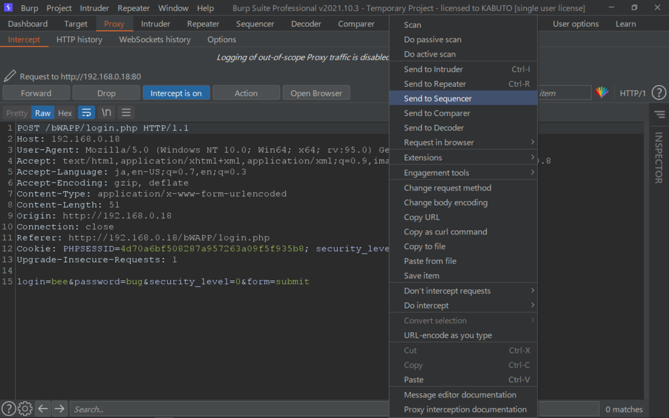Click the Drop button
Image resolution: width=669 pixels, height=418 pixels.
[x=106, y=93]
